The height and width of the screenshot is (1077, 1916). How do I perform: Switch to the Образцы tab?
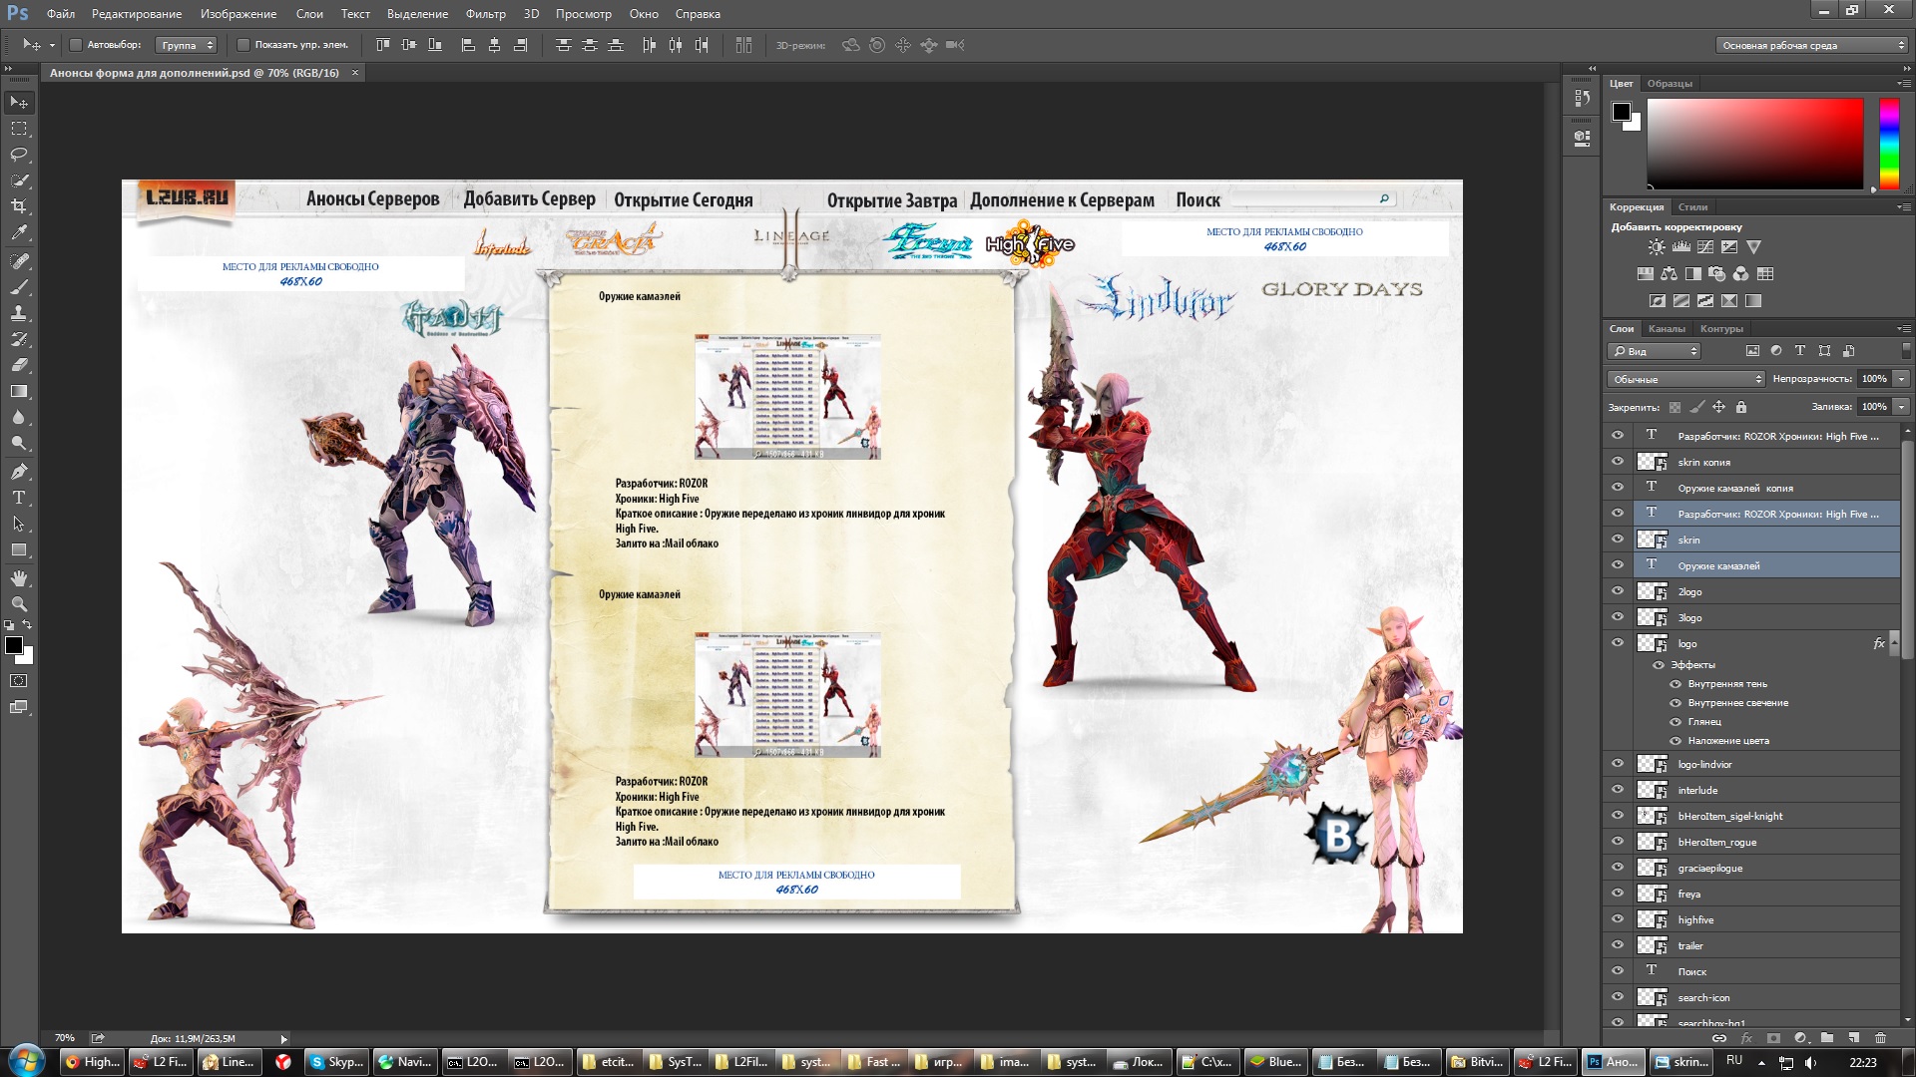tap(1670, 84)
